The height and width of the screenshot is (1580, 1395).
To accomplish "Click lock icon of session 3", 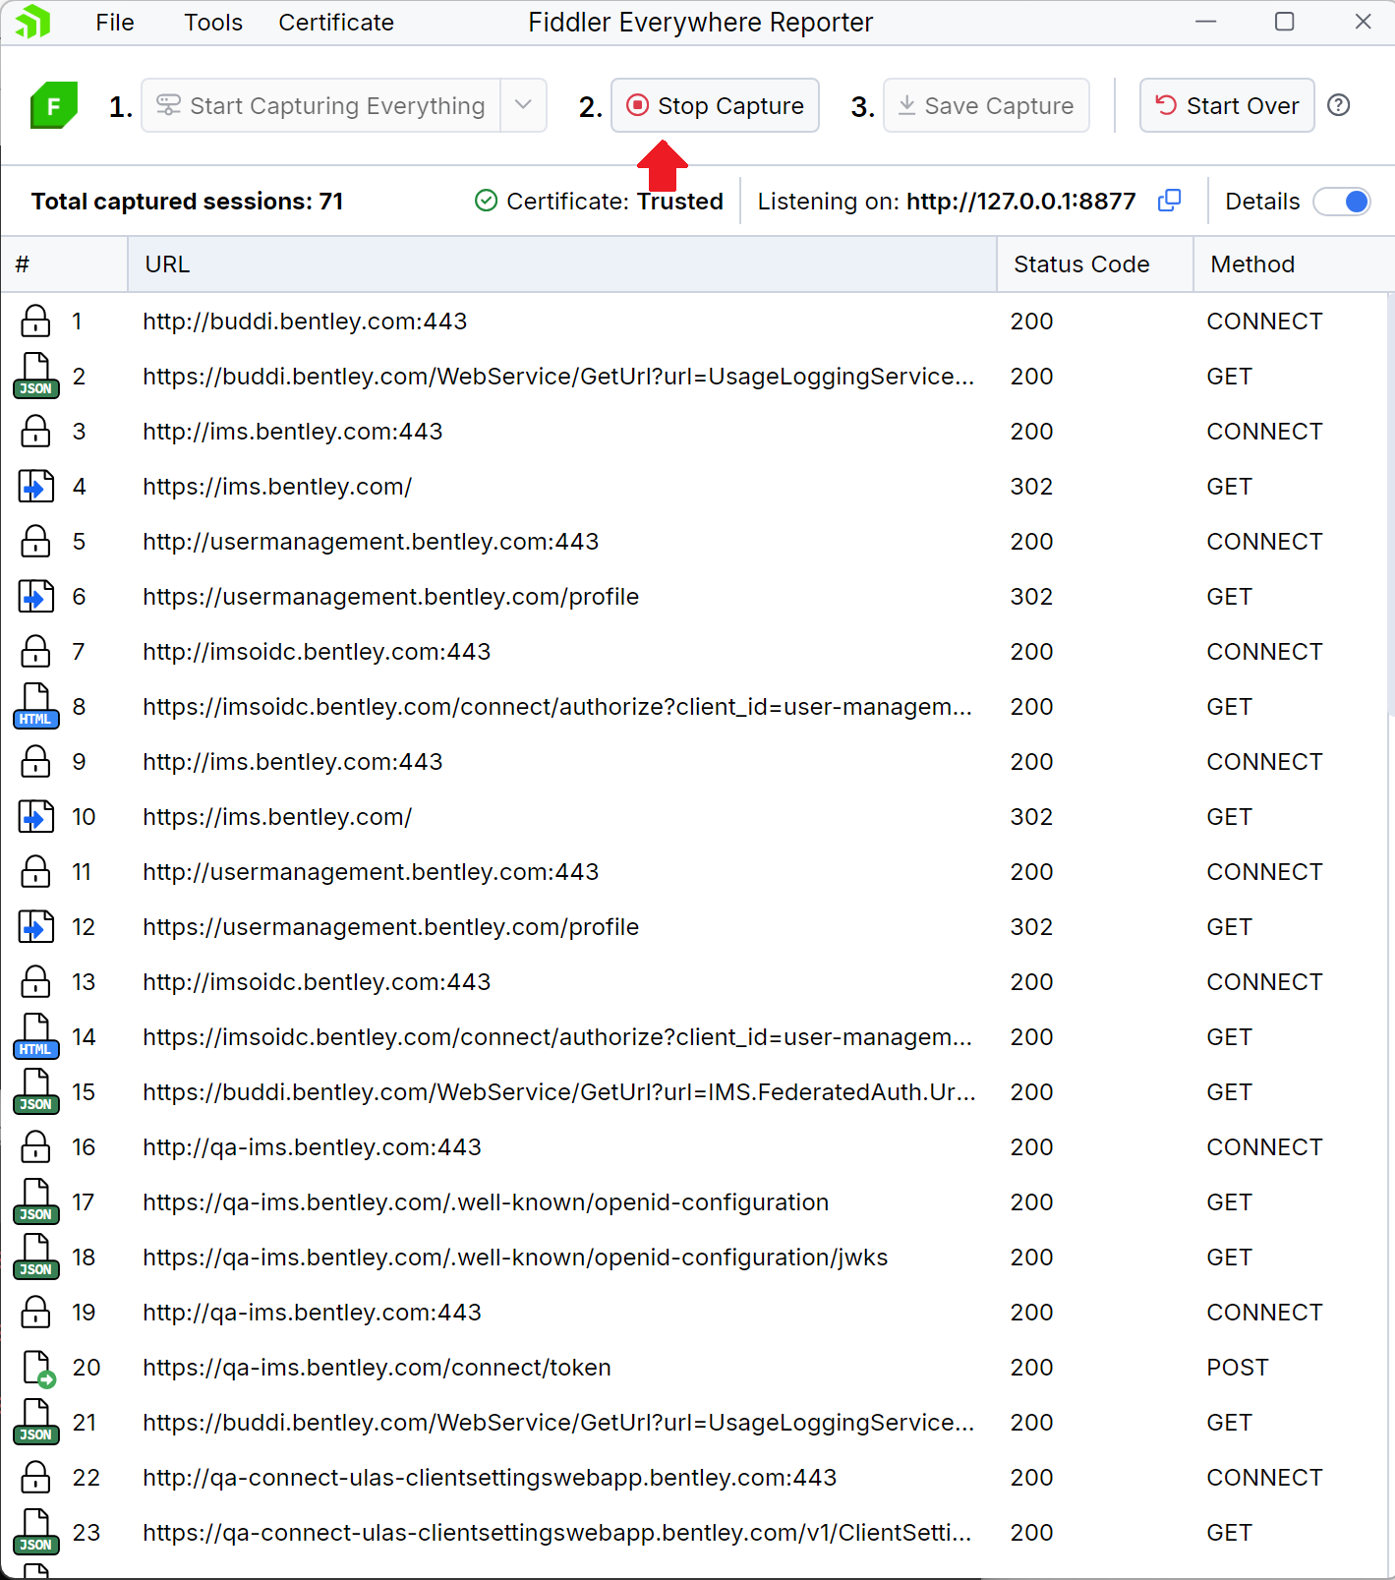I will point(36,432).
